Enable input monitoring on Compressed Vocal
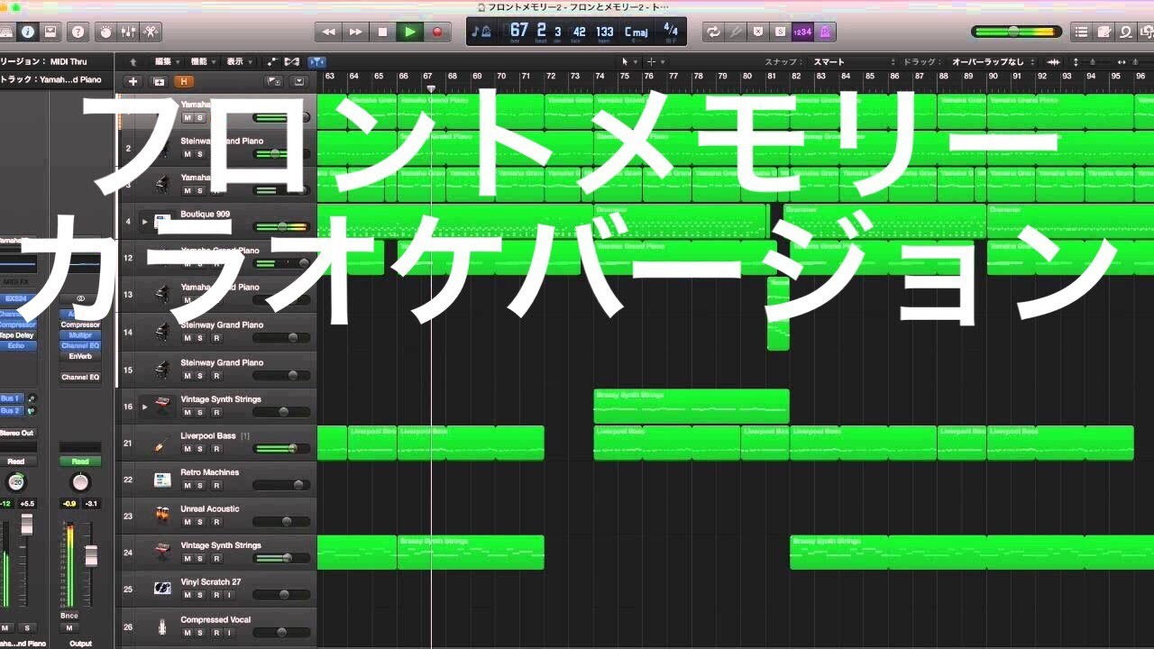Screen dimensions: 1154x649 229,633
